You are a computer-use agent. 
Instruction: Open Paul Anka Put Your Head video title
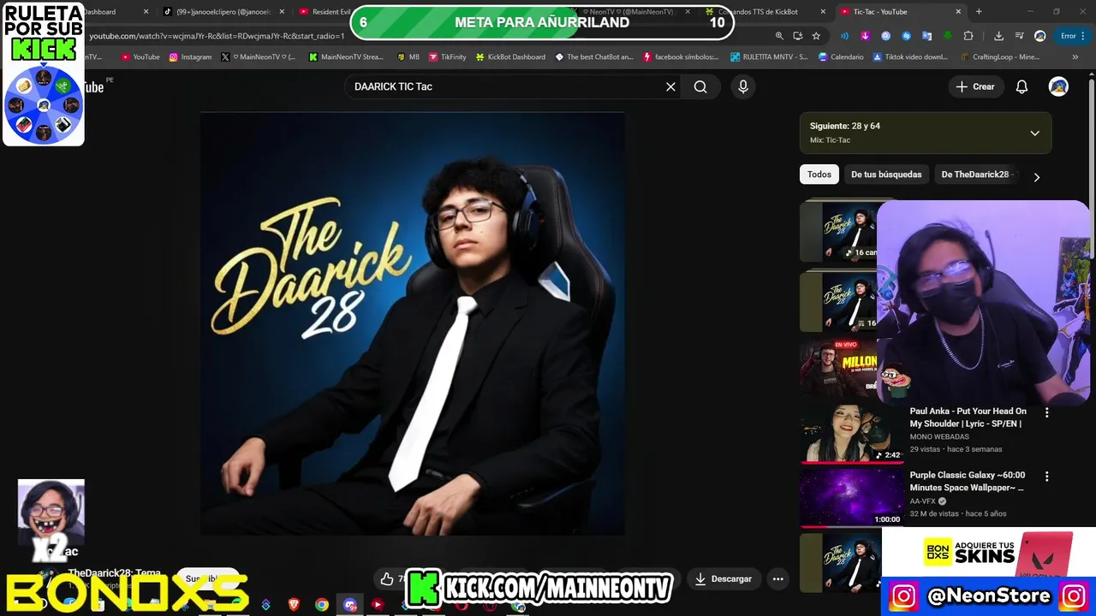(x=968, y=418)
